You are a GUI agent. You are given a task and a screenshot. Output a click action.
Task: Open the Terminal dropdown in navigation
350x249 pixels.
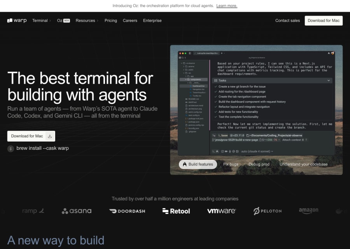(x=42, y=21)
